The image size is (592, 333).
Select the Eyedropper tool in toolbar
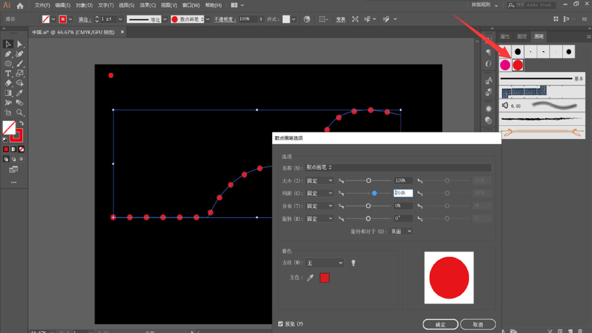click(x=19, y=93)
